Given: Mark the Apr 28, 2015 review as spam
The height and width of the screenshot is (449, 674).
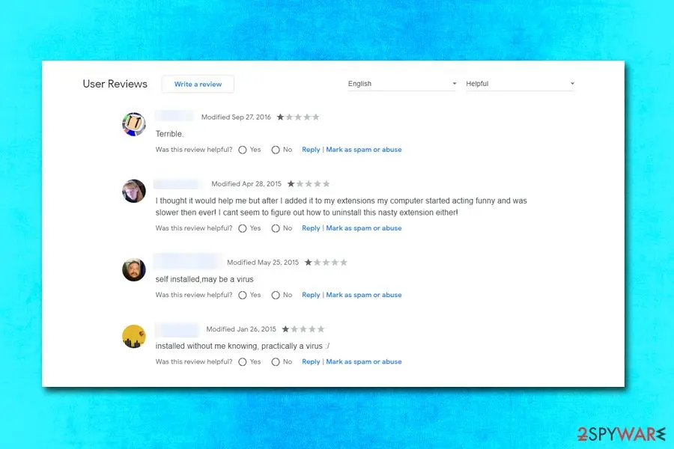Looking at the screenshot, I should coord(364,228).
